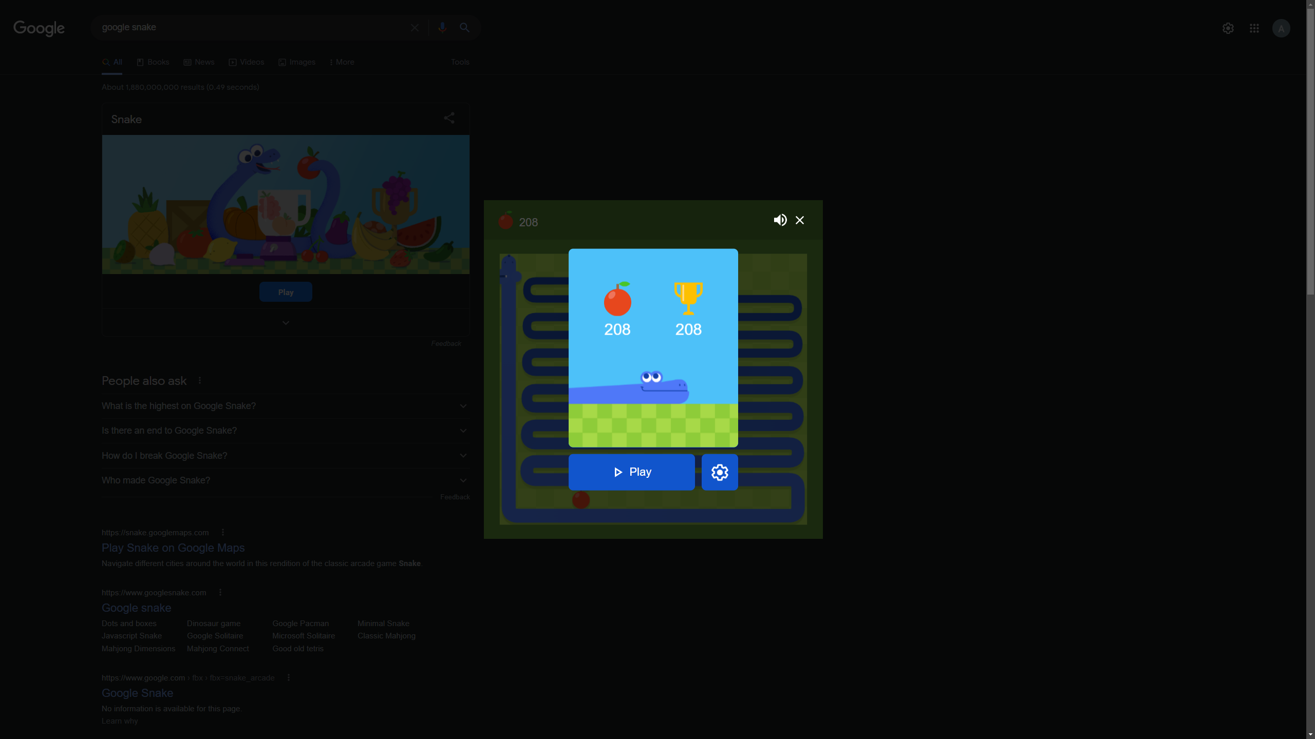1315x739 pixels.
Task: Click the About 1,880,000,000 results text
Action: pos(180,87)
